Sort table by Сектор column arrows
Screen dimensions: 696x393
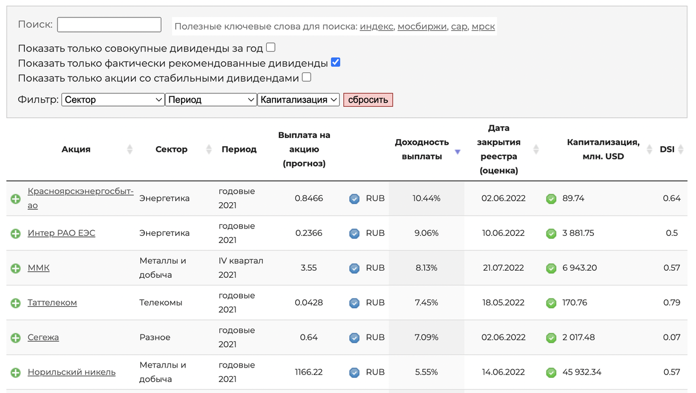pyautogui.click(x=209, y=150)
